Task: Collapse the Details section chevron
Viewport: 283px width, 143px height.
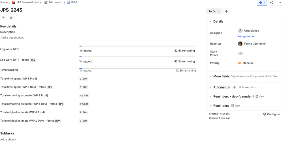Action: tap(210, 21)
